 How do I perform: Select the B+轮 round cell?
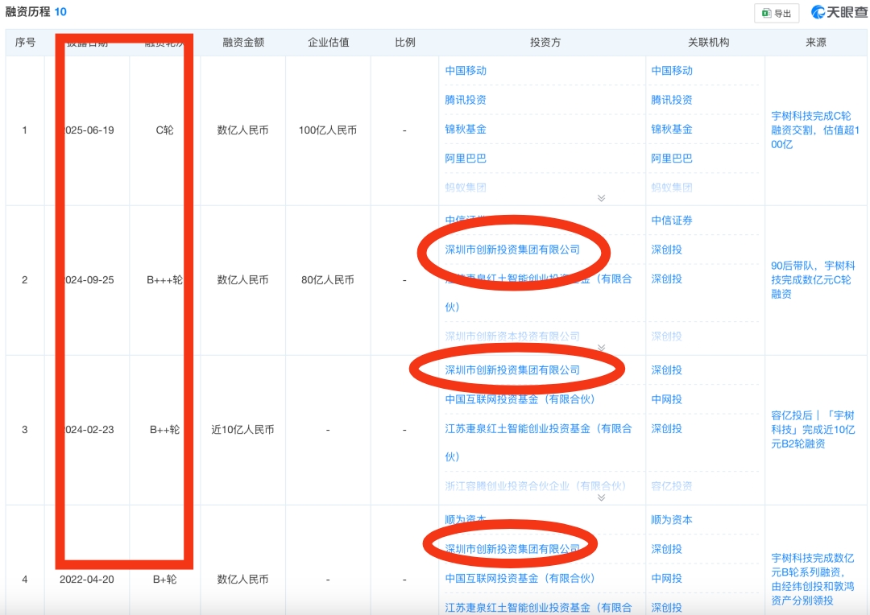[165, 580]
